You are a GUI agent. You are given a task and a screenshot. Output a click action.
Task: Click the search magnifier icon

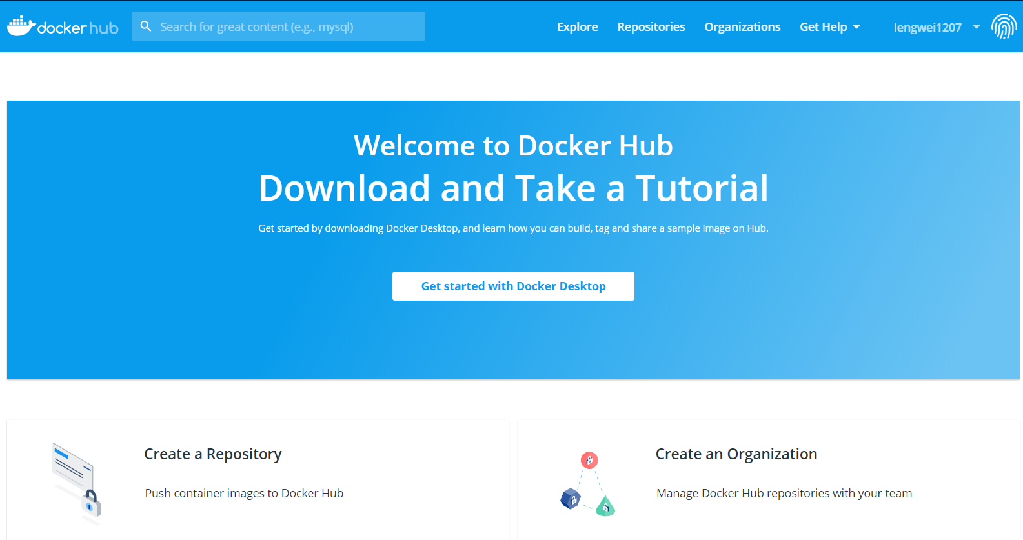146,26
